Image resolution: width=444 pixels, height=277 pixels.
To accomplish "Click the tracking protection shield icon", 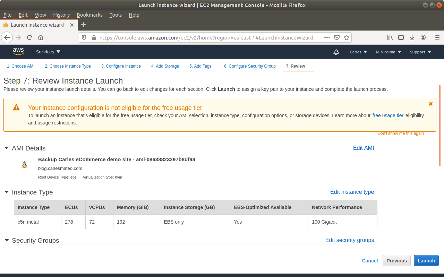I will point(84,37).
